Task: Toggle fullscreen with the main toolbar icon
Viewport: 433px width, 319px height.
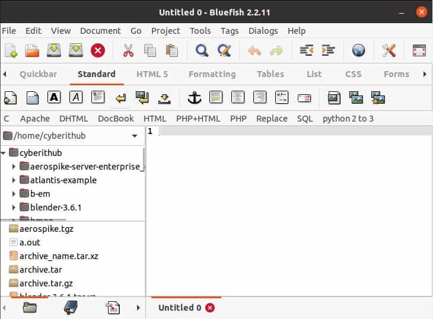Action: (x=419, y=50)
